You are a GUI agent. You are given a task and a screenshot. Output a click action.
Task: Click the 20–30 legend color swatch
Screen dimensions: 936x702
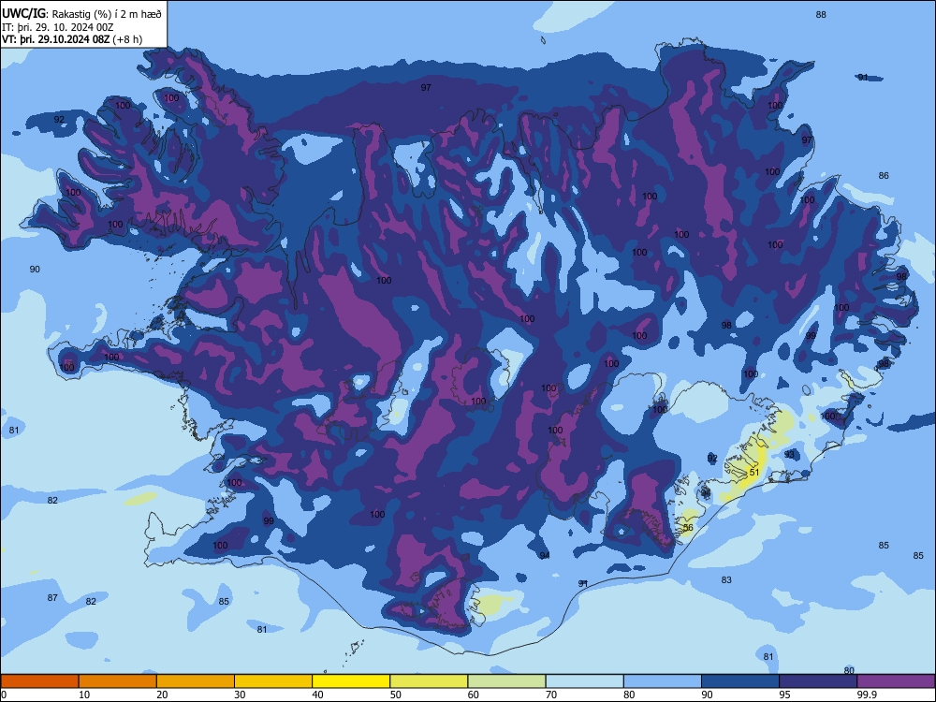(196, 681)
